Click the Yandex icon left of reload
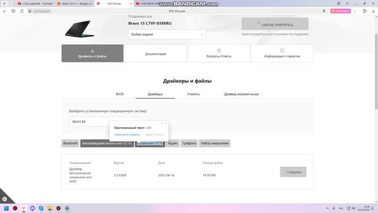This screenshot has width=378, height=213. tap(13, 11)
